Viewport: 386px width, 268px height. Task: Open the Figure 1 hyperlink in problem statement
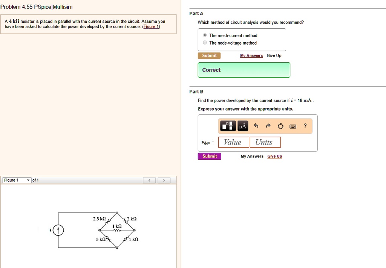click(x=151, y=26)
